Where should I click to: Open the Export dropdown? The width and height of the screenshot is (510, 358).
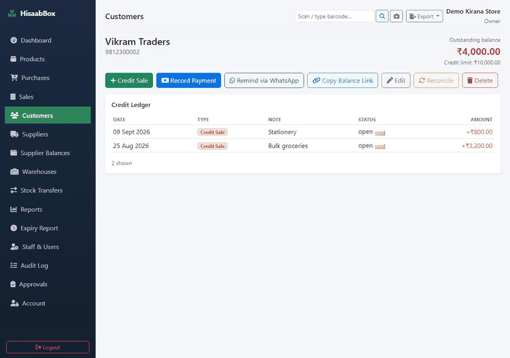(x=424, y=16)
